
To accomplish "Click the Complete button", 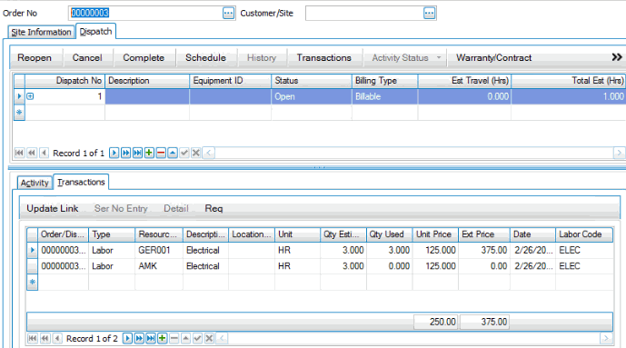I will (x=144, y=58).
